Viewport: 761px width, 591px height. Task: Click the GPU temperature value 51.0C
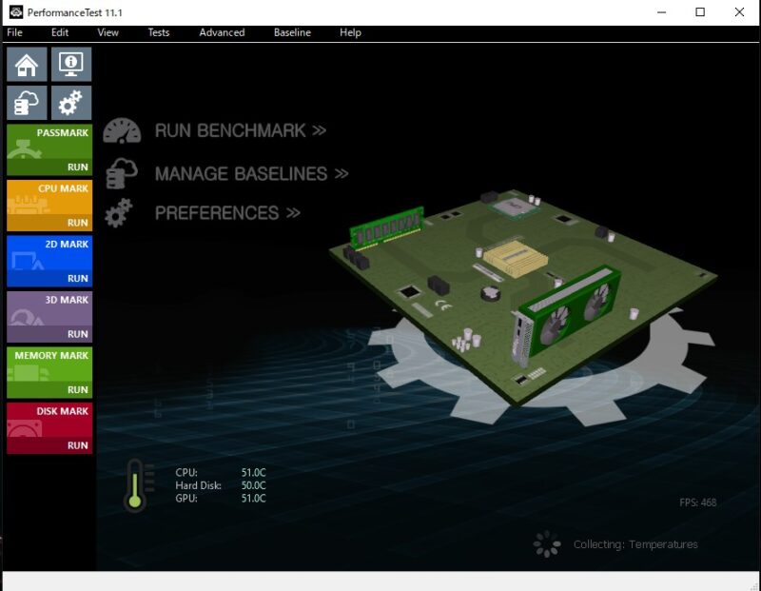coord(254,499)
